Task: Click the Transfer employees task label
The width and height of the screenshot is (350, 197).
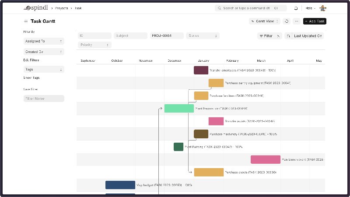Action: click(243, 70)
